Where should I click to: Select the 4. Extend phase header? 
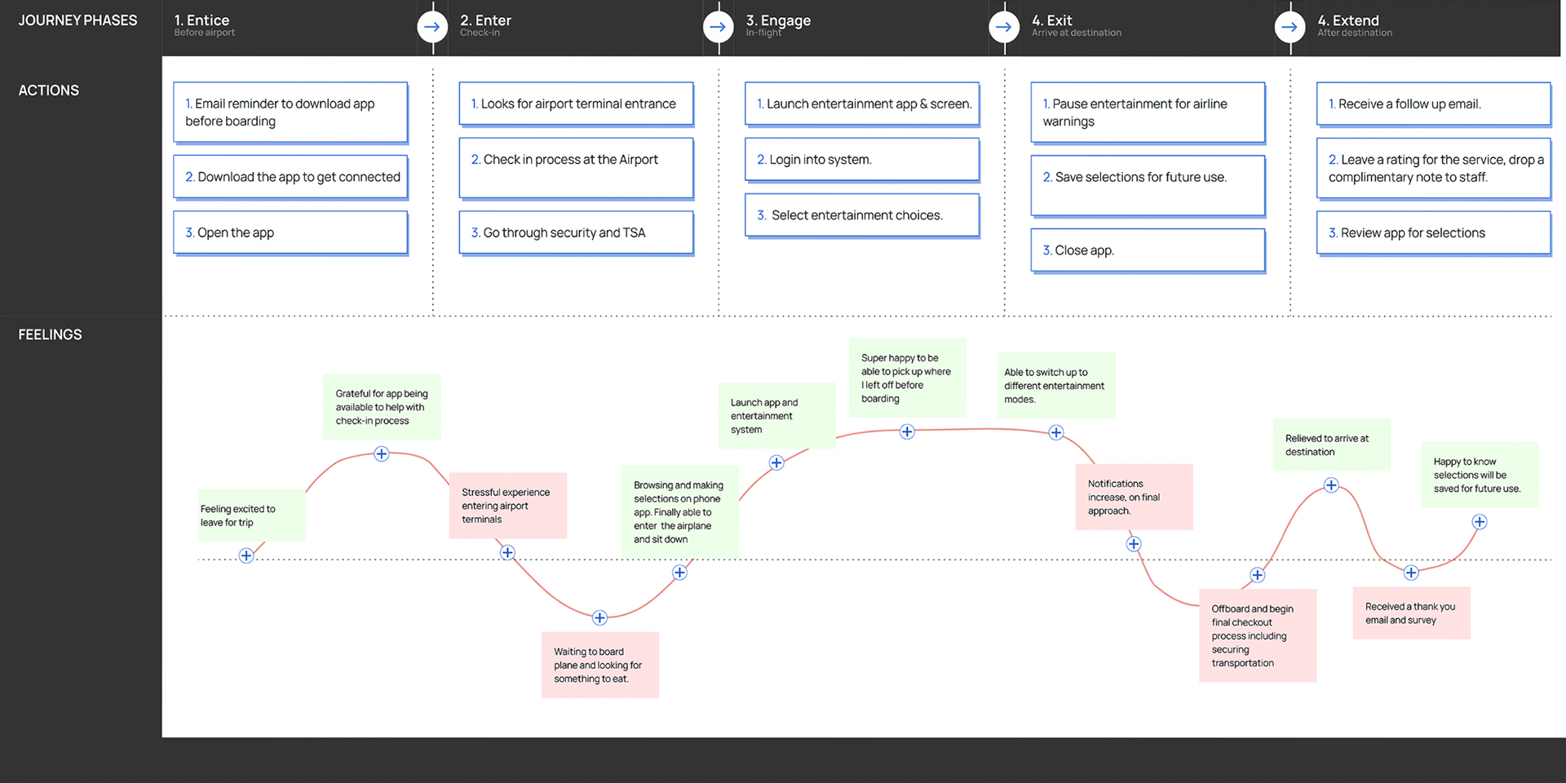click(x=1348, y=20)
